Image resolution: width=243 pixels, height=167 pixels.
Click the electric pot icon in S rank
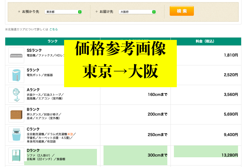click(16, 75)
